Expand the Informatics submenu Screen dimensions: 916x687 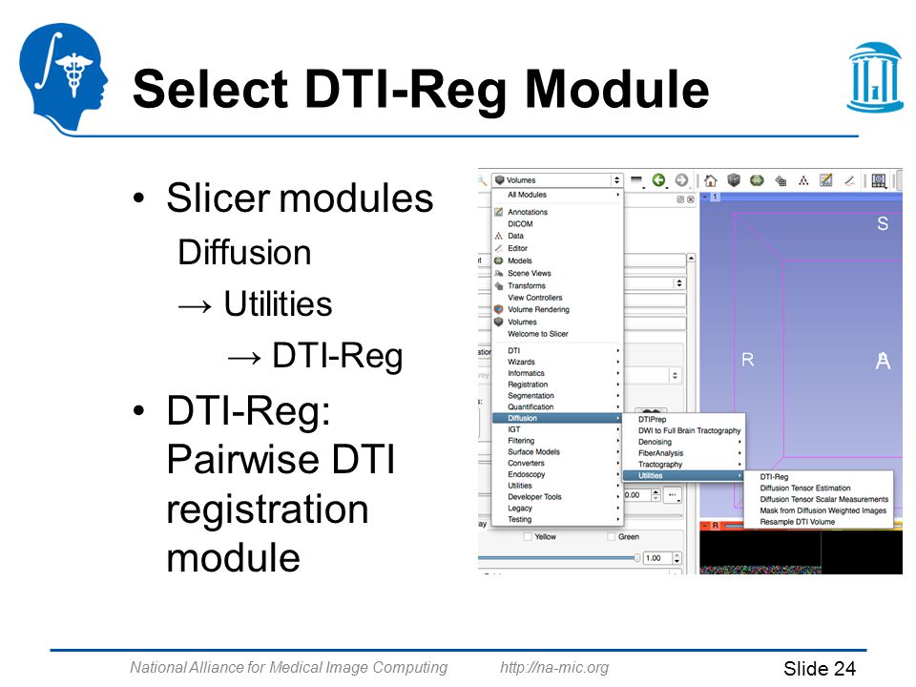tap(557, 373)
